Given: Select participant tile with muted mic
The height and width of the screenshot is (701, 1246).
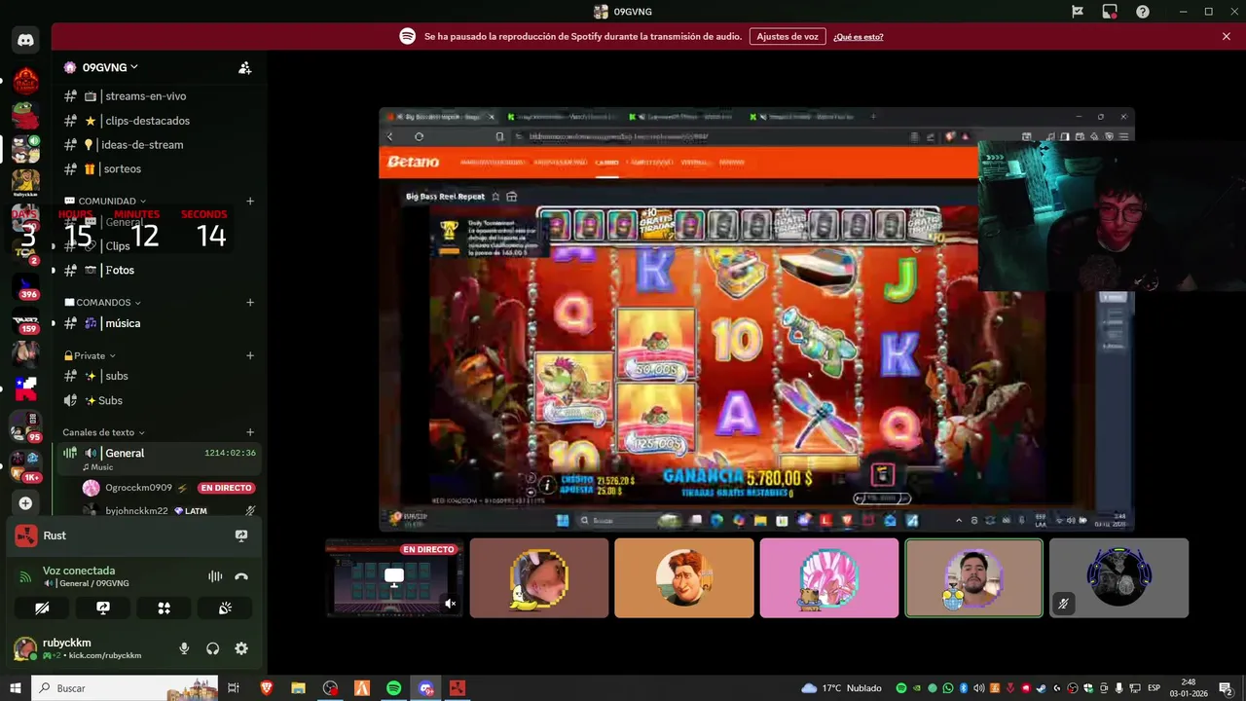Looking at the screenshot, I should click(1118, 578).
